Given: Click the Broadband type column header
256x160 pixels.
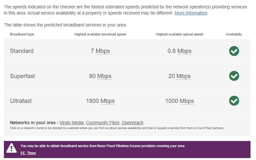Looking at the screenshot, I should pyautogui.click(x=22, y=34).
